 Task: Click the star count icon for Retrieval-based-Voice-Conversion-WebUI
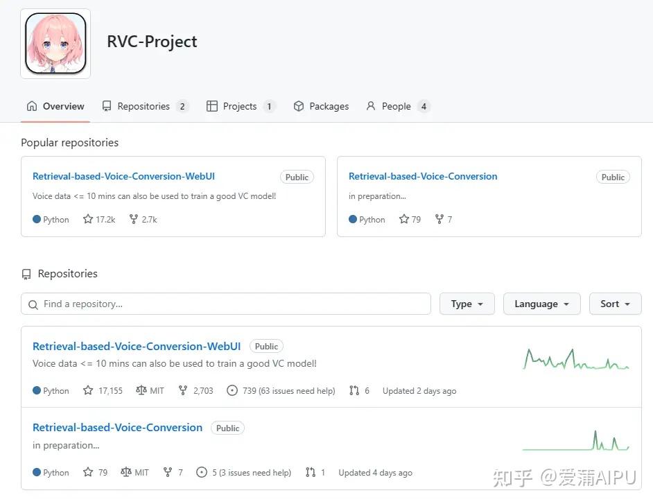[x=88, y=390]
